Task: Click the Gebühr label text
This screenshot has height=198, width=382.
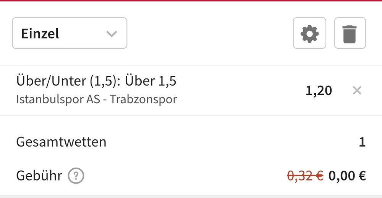Action: click(x=39, y=176)
